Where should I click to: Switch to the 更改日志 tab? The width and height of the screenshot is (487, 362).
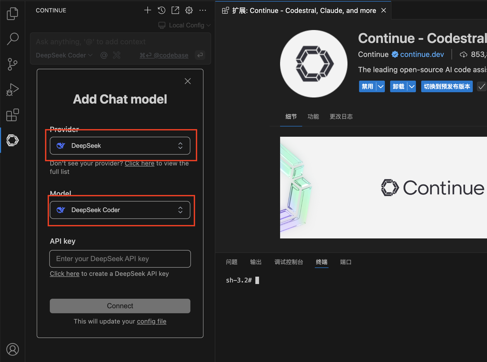[x=341, y=116]
